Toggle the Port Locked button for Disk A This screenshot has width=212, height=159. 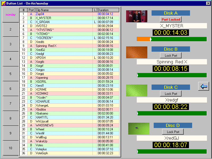pyautogui.click(x=171, y=20)
